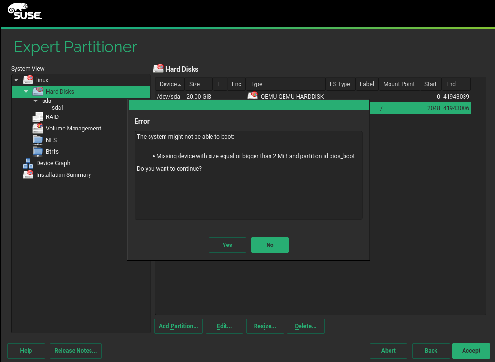Click the Installation Summary icon
This screenshot has width=495, height=362.
pyautogui.click(x=28, y=175)
